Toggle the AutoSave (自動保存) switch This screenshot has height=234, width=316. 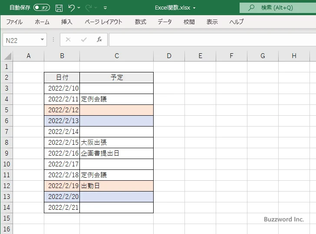coord(42,8)
